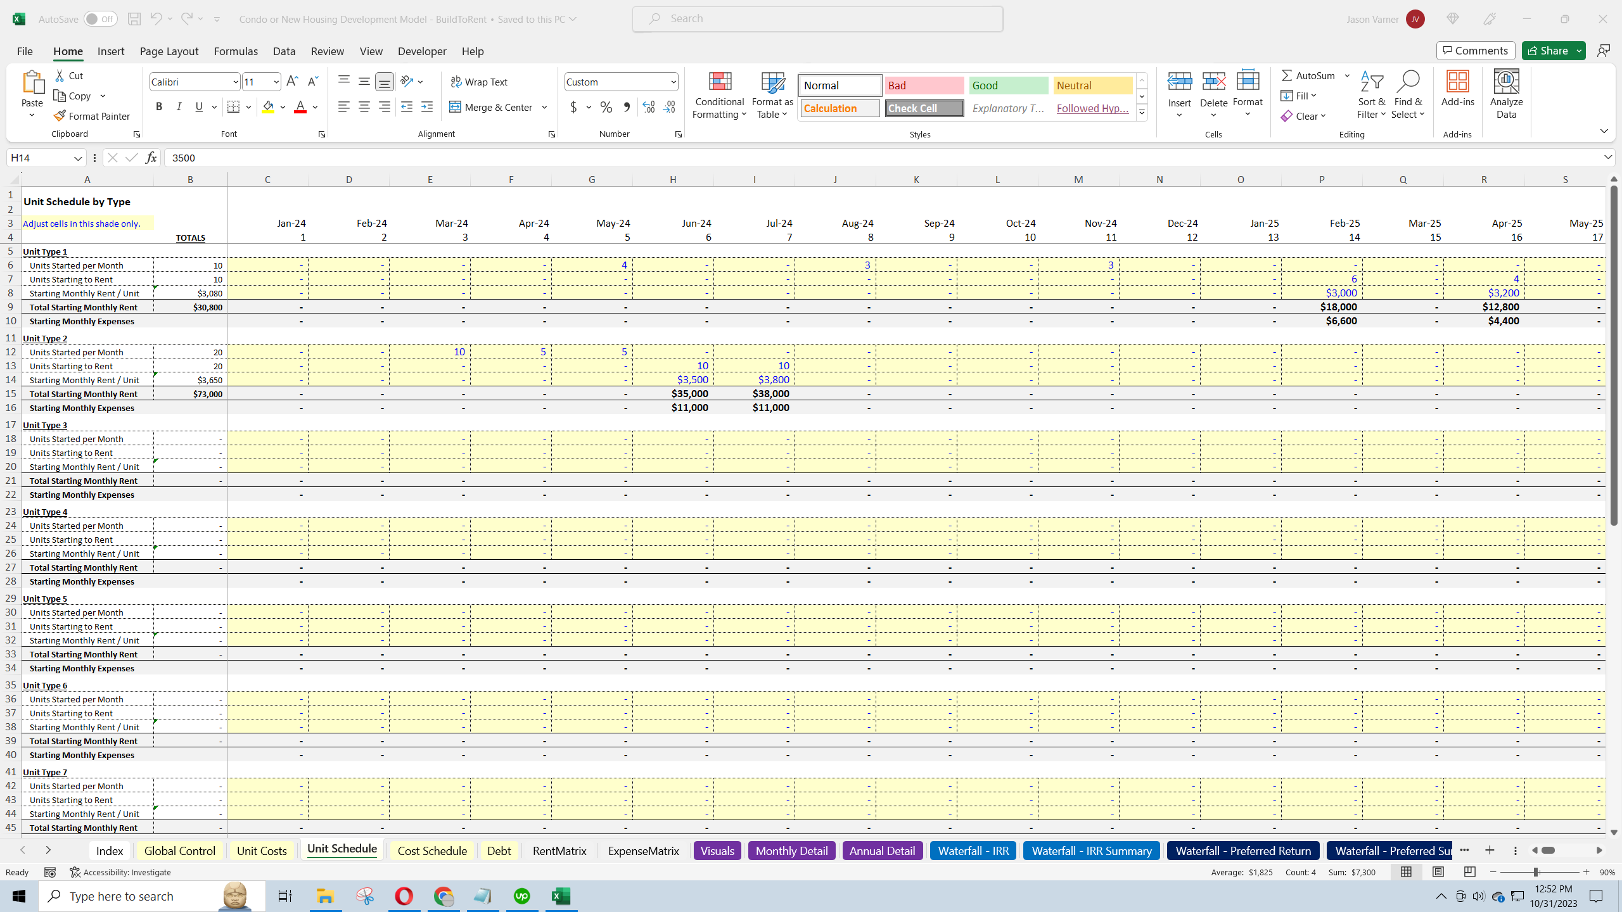The height and width of the screenshot is (912, 1622).
Task: Apply Comma Style format
Action: pos(627,107)
